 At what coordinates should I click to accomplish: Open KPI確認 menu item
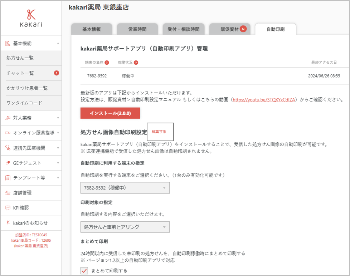coord(31,208)
